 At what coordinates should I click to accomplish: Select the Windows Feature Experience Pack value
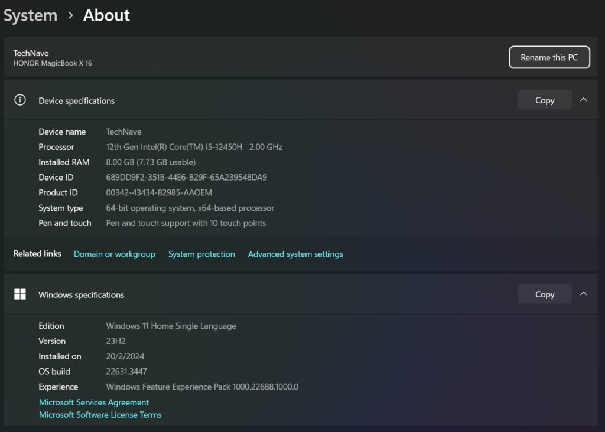(x=202, y=387)
